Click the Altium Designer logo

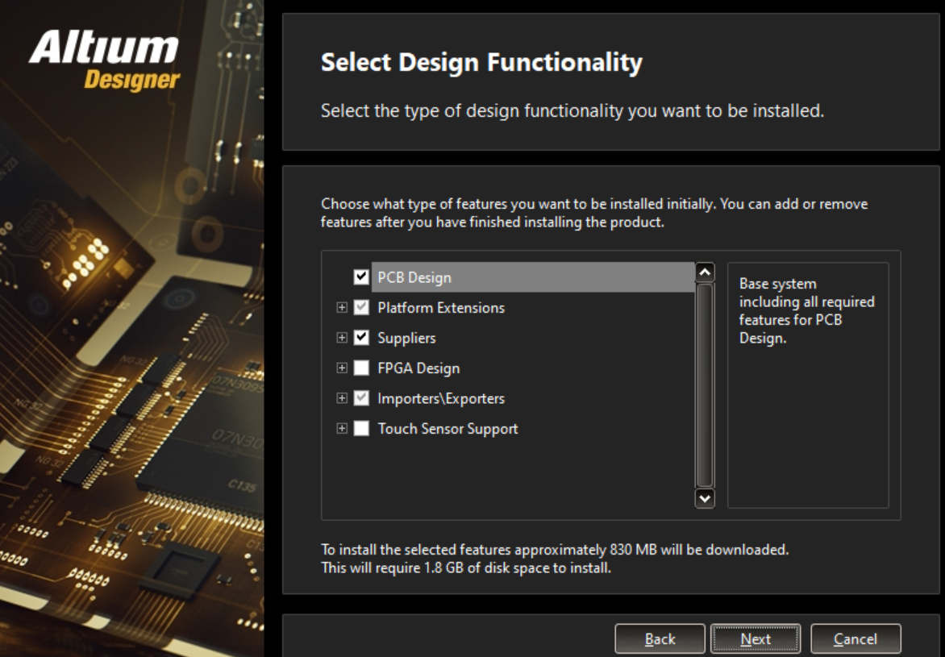[x=104, y=60]
